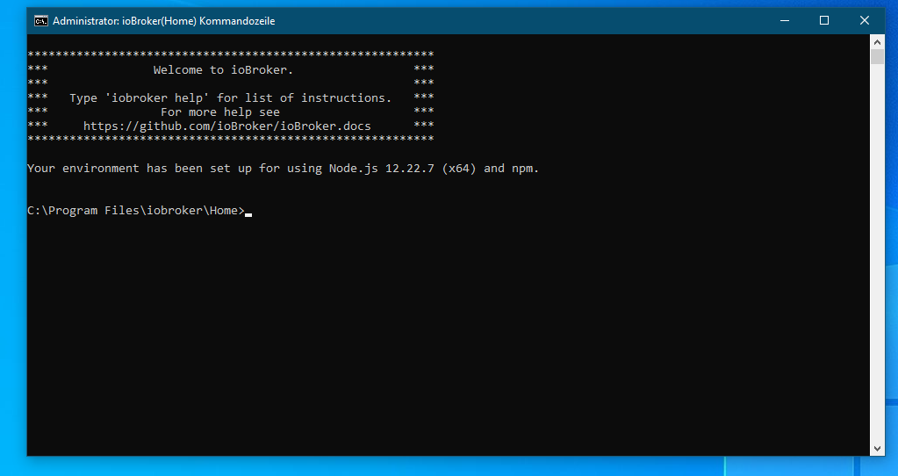Click the 'Welcome to ioBroker.' line
898x476 pixels.
(x=223, y=70)
